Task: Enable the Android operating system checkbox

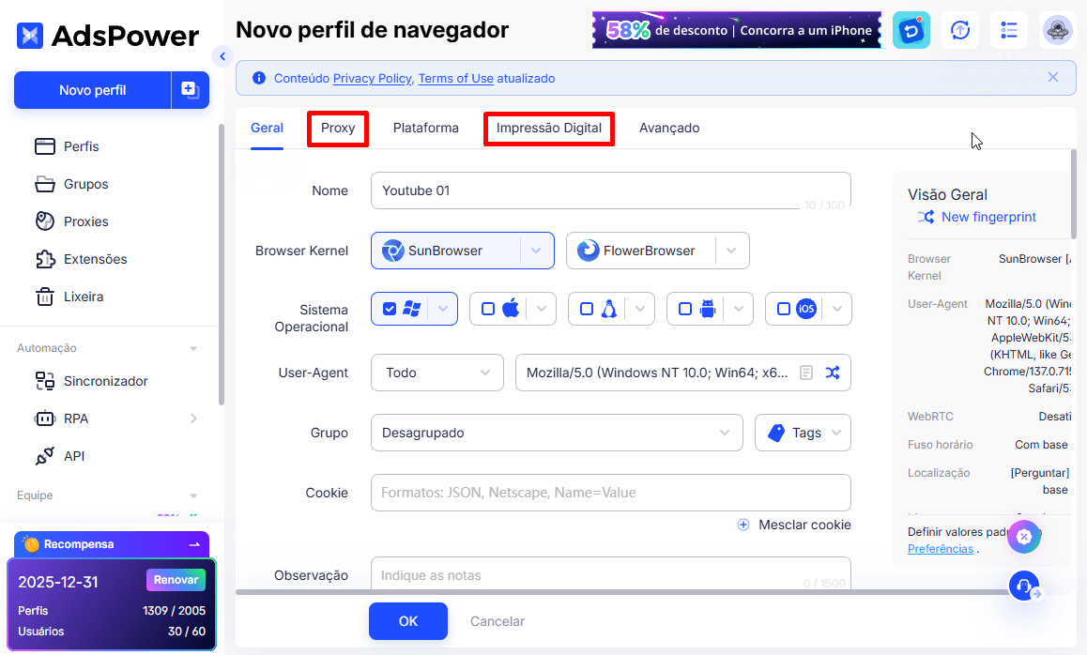Action: coord(685,309)
